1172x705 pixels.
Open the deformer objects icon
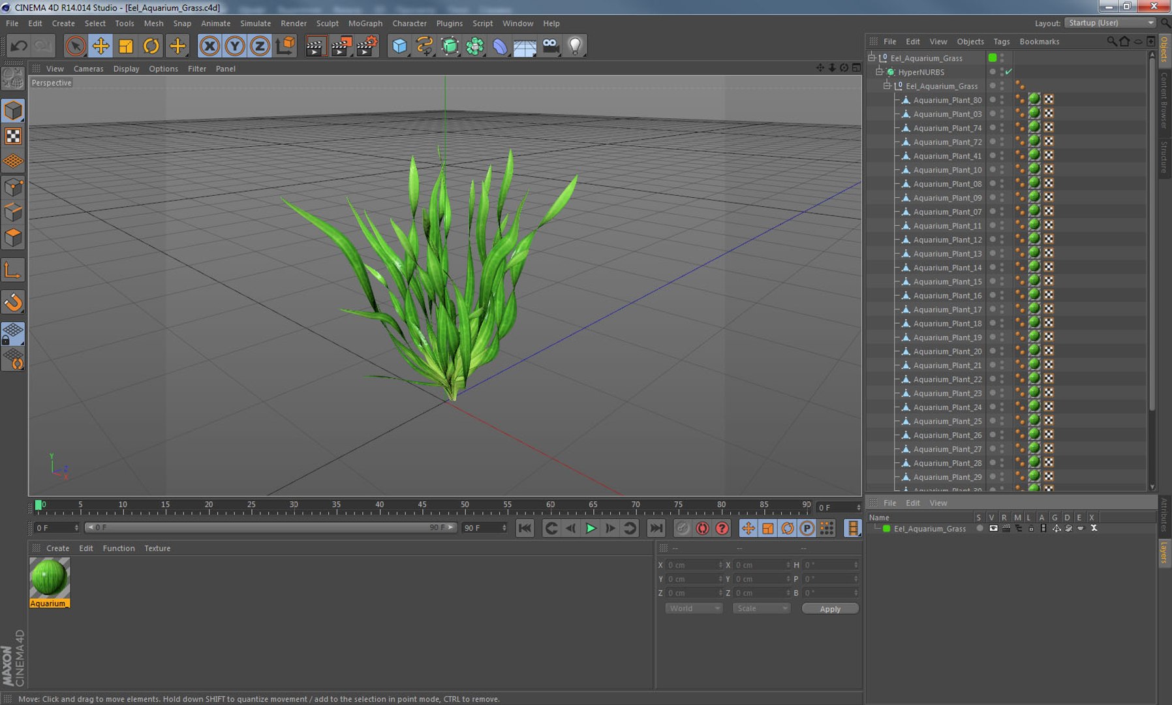pyautogui.click(x=500, y=46)
